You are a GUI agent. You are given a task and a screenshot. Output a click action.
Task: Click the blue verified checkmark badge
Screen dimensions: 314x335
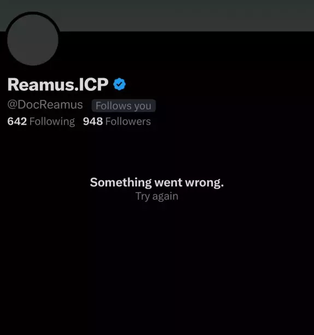pos(120,84)
